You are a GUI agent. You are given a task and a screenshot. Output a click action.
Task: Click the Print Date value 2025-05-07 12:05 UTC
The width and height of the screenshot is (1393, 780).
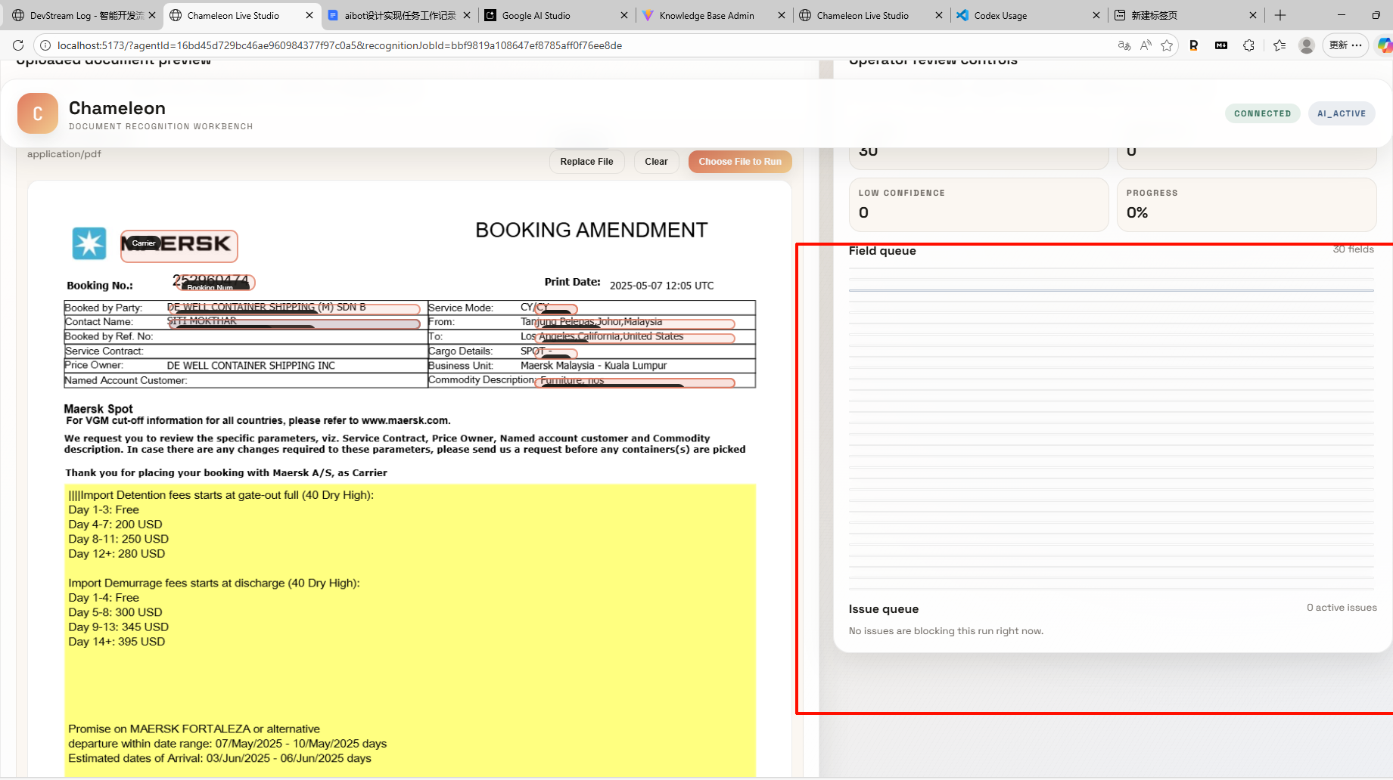661,286
